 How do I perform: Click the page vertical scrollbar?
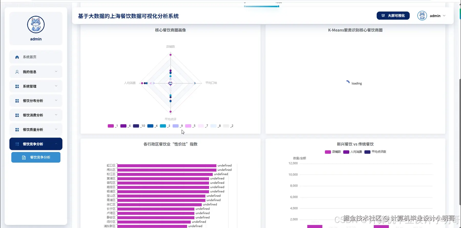[460, 142]
